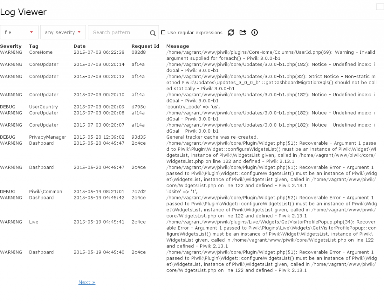Click Request Id af14a in the log table
Image resolution: width=384 pixels, height=305 pixels.
click(138, 64)
